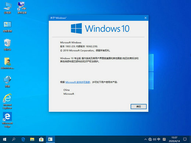Open Microsoft Store from the taskbar
This screenshot has height=143, width=191.
tap(41, 139)
